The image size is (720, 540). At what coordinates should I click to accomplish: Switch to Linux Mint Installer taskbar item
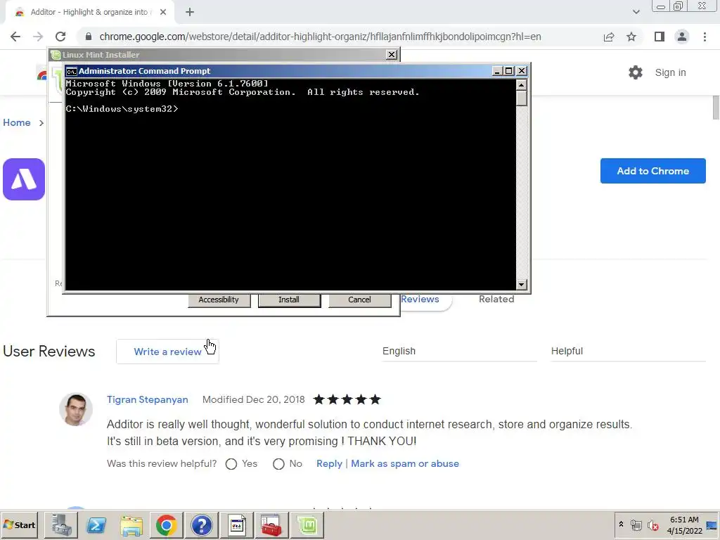pyautogui.click(x=307, y=525)
